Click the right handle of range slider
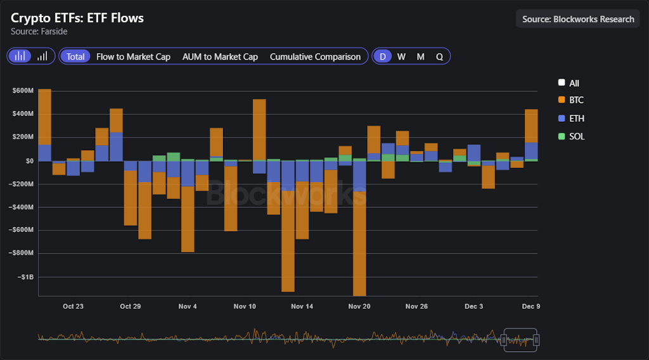The width and height of the screenshot is (649, 360). pos(536,340)
